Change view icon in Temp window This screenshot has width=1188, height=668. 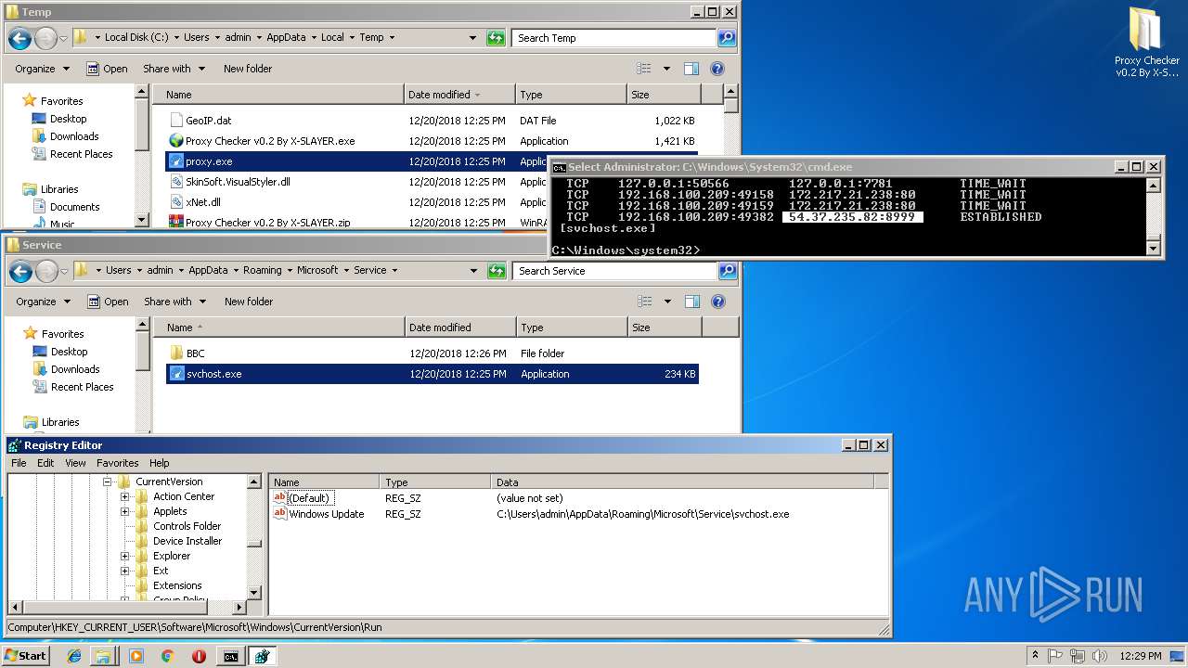[644, 69]
